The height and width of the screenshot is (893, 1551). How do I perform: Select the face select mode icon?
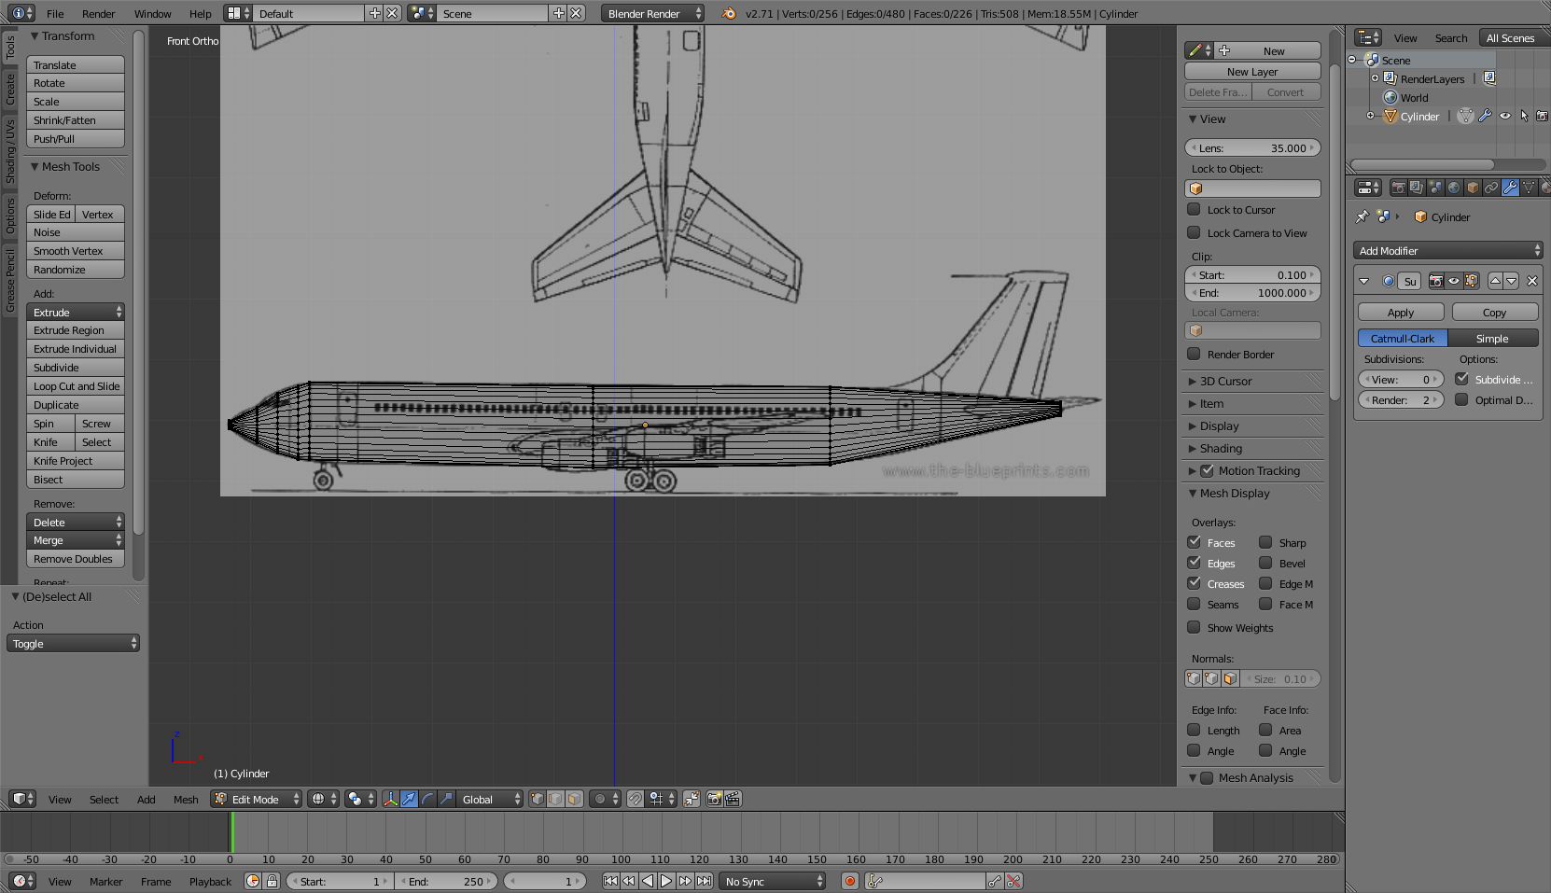(x=574, y=799)
